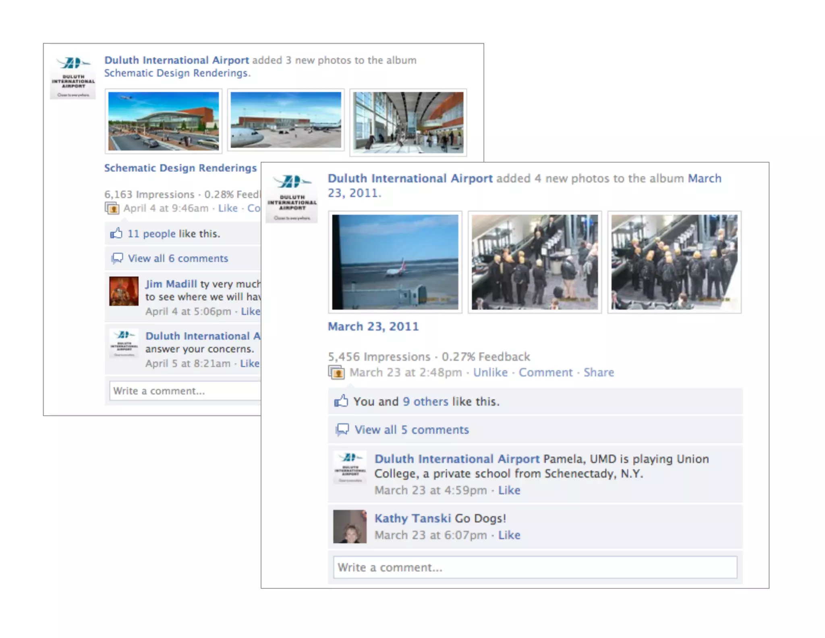
Task: Click thumbs-up icon beside 'You and 9 others'
Action: click(341, 401)
